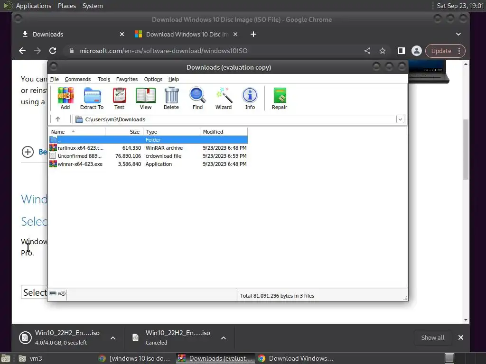The width and height of the screenshot is (486, 364).
Task: Open the Places menu in the top panel
Action: pos(67,6)
